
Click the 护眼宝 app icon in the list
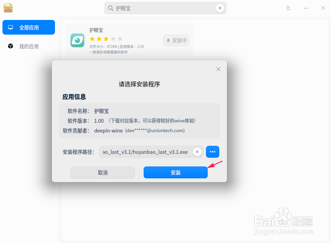77,40
